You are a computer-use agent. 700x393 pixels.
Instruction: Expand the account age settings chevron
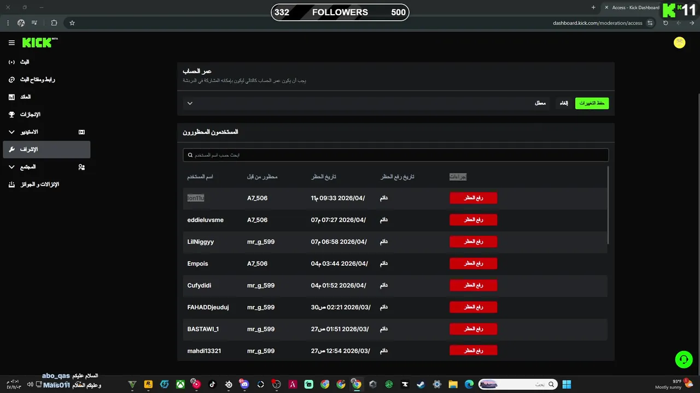pyautogui.click(x=190, y=103)
